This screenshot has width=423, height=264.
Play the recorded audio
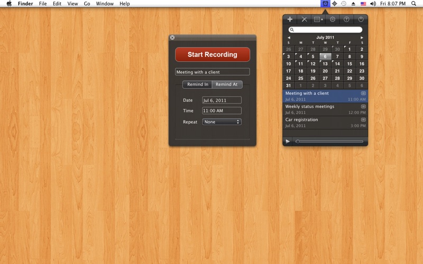click(288, 142)
